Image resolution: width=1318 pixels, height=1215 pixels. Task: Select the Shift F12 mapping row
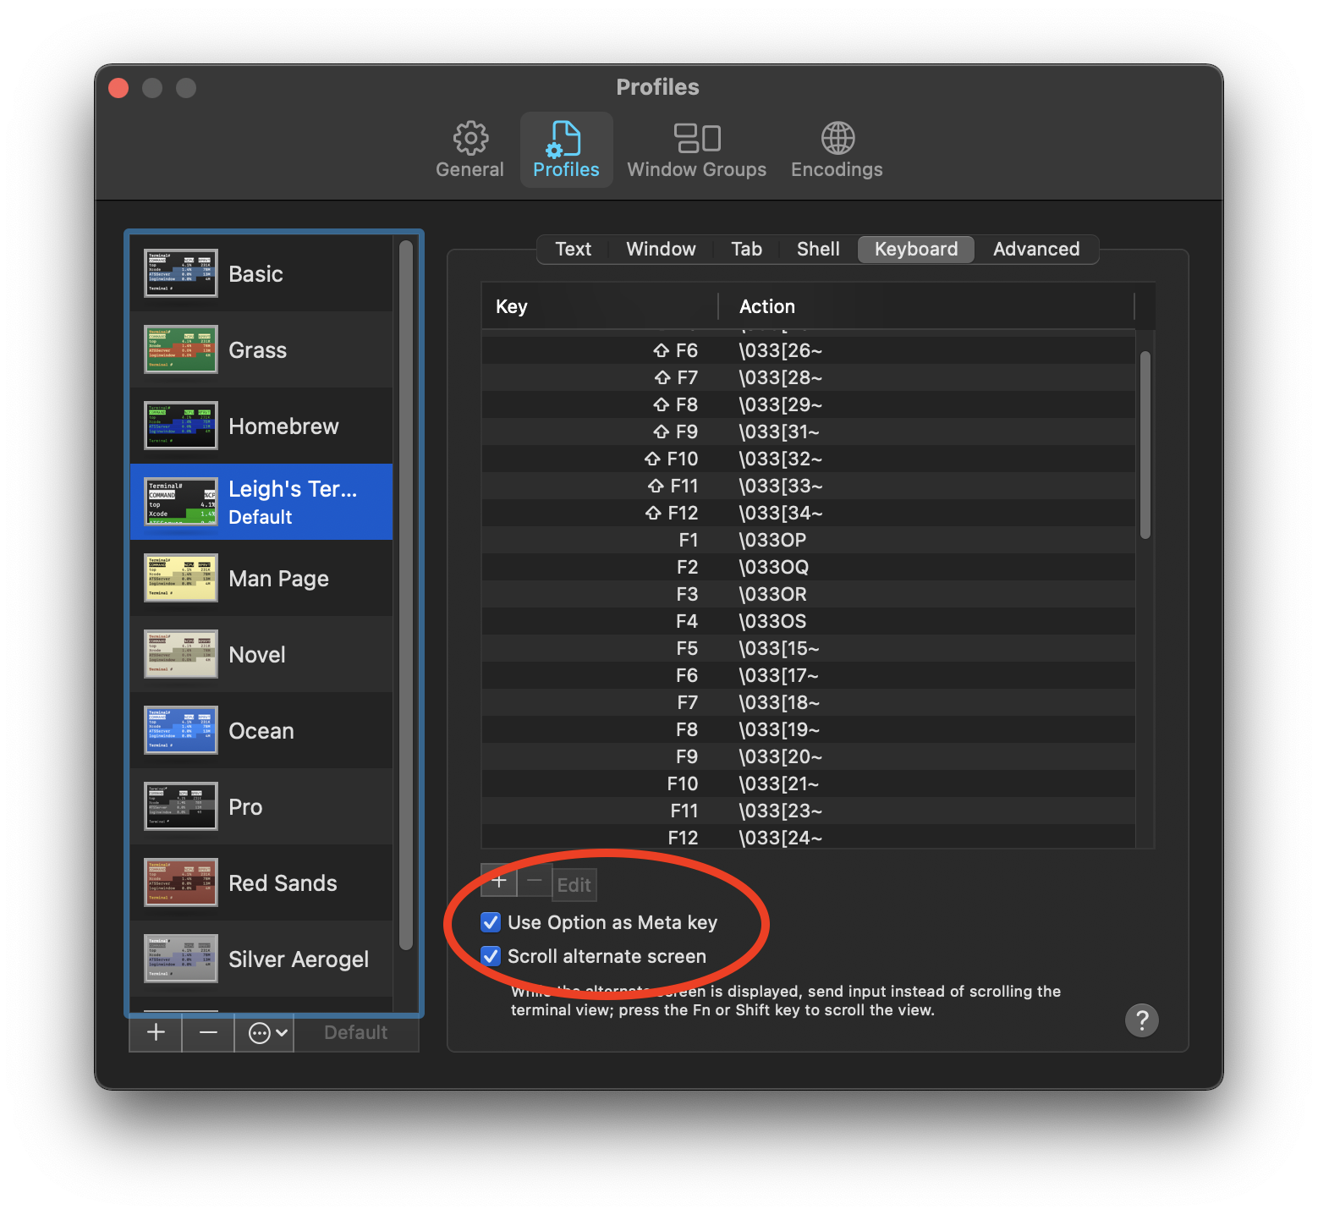point(809,513)
